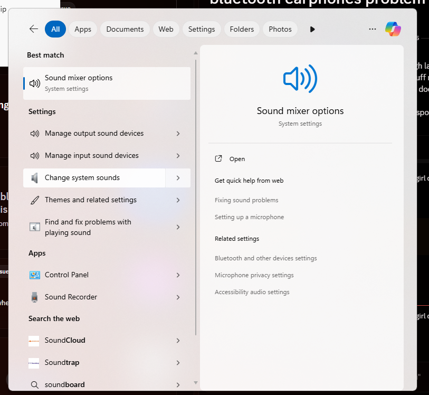Switch to the Folders filter tab

pyautogui.click(x=242, y=29)
